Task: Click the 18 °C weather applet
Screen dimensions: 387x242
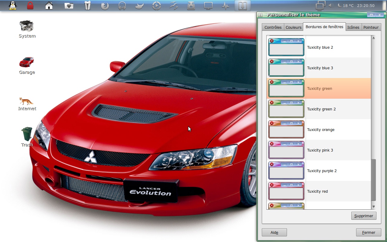Action: pos(346,5)
